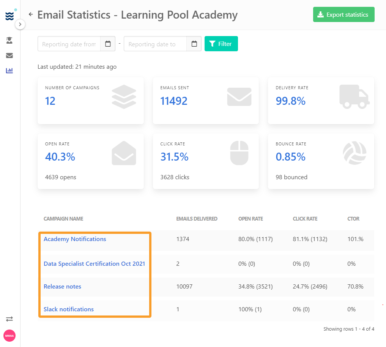Image resolution: width=386 pixels, height=347 pixels.
Task: Open the Data Specialist Certification Oct 2021 link
Action: [x=94, y=264]
